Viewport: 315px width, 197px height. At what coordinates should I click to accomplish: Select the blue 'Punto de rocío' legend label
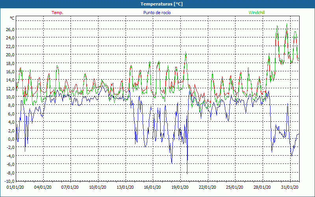click(x=157, y=13)
